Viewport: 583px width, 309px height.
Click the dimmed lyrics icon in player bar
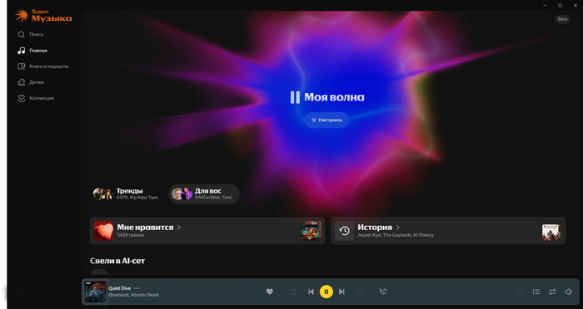click(x=521, y=292)
